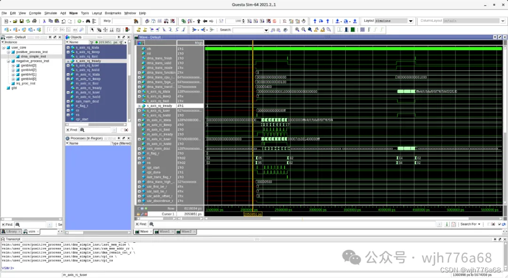Click the Find binoculars icon in toolbar
Image resolution: width=508 pixels, height=278 pixels.
click(88, 21)
